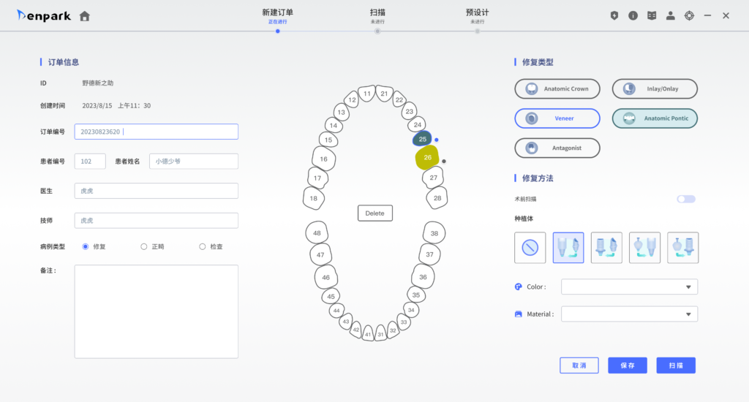Click the home icon beside the Denpark logo
The image size is (749, 402).
pyautogui.click(x=85, y=16)
